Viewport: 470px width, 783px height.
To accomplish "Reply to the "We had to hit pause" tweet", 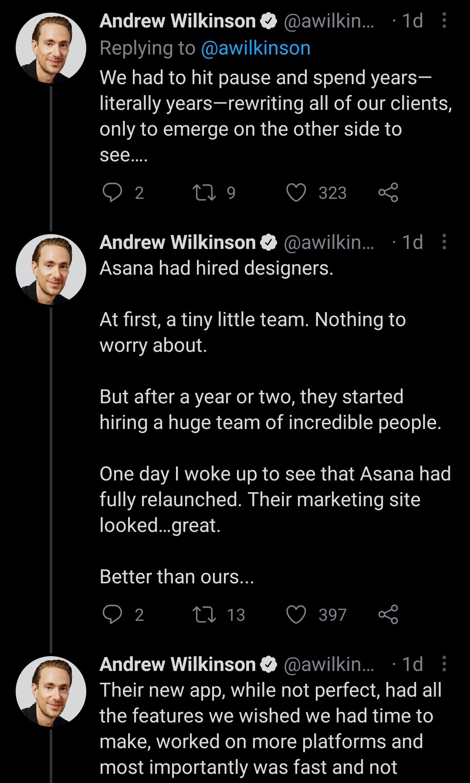I will 112,192.
